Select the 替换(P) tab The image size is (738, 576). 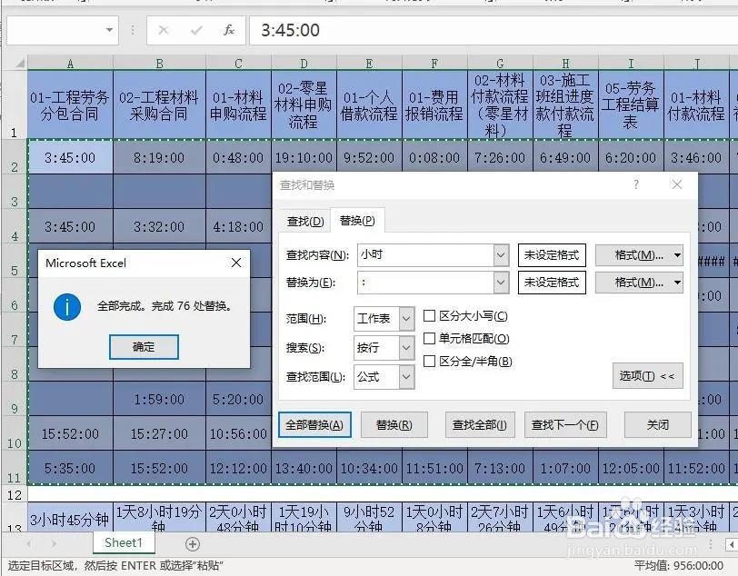357,221
